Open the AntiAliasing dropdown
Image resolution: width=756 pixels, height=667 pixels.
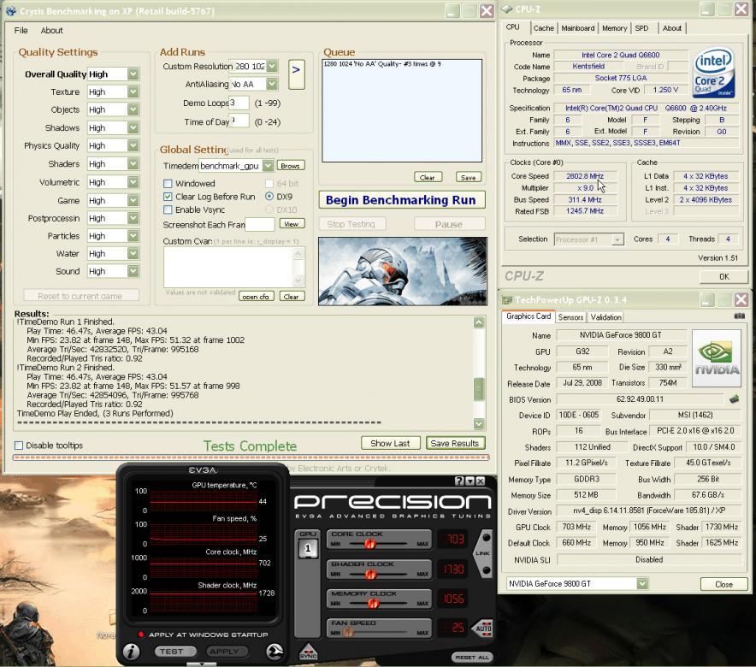click(272, 84)
